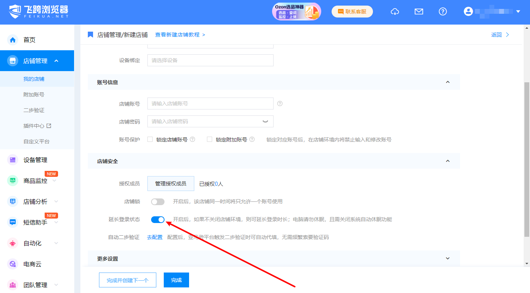The image size is (530, 293).
Task: Check the 锁定店铺账号 checkbox
Action: click(x=150, y=140)
